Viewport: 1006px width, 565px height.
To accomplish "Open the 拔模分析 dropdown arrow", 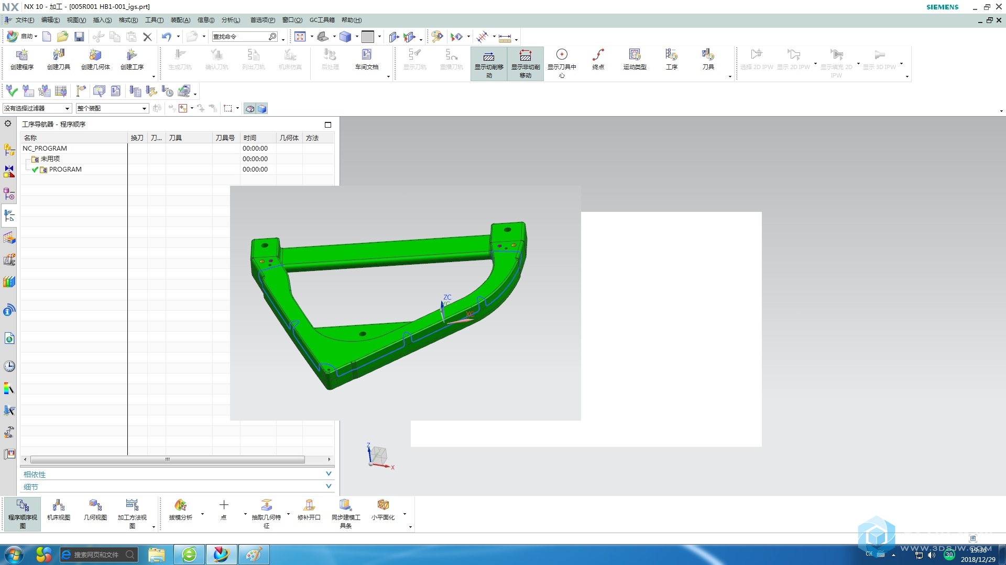I will click(x=202, y=514).
